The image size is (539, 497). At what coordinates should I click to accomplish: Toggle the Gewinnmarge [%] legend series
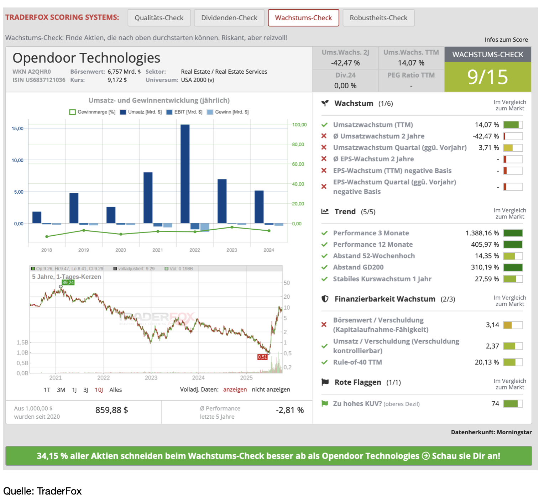pos(92,112)
